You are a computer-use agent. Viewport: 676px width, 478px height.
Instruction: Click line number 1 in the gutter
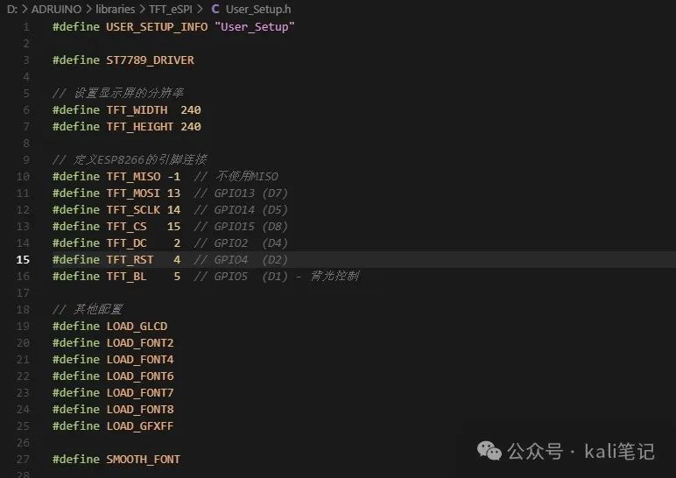tap(26, 27)
